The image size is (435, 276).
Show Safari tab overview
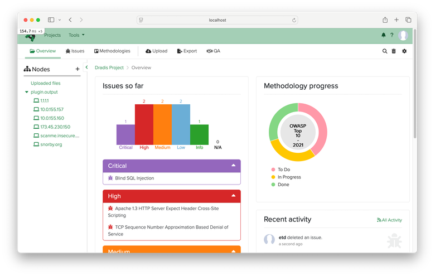[x=408, y=20]
